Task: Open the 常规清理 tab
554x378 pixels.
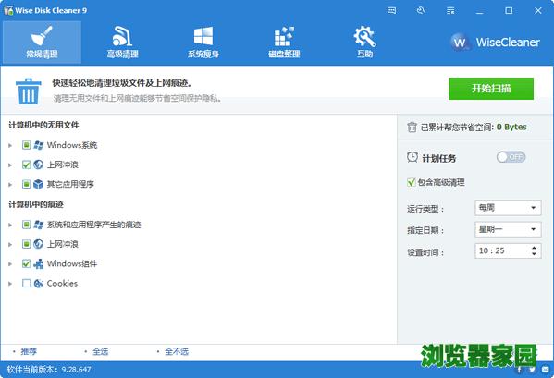Action: [42, 43]
